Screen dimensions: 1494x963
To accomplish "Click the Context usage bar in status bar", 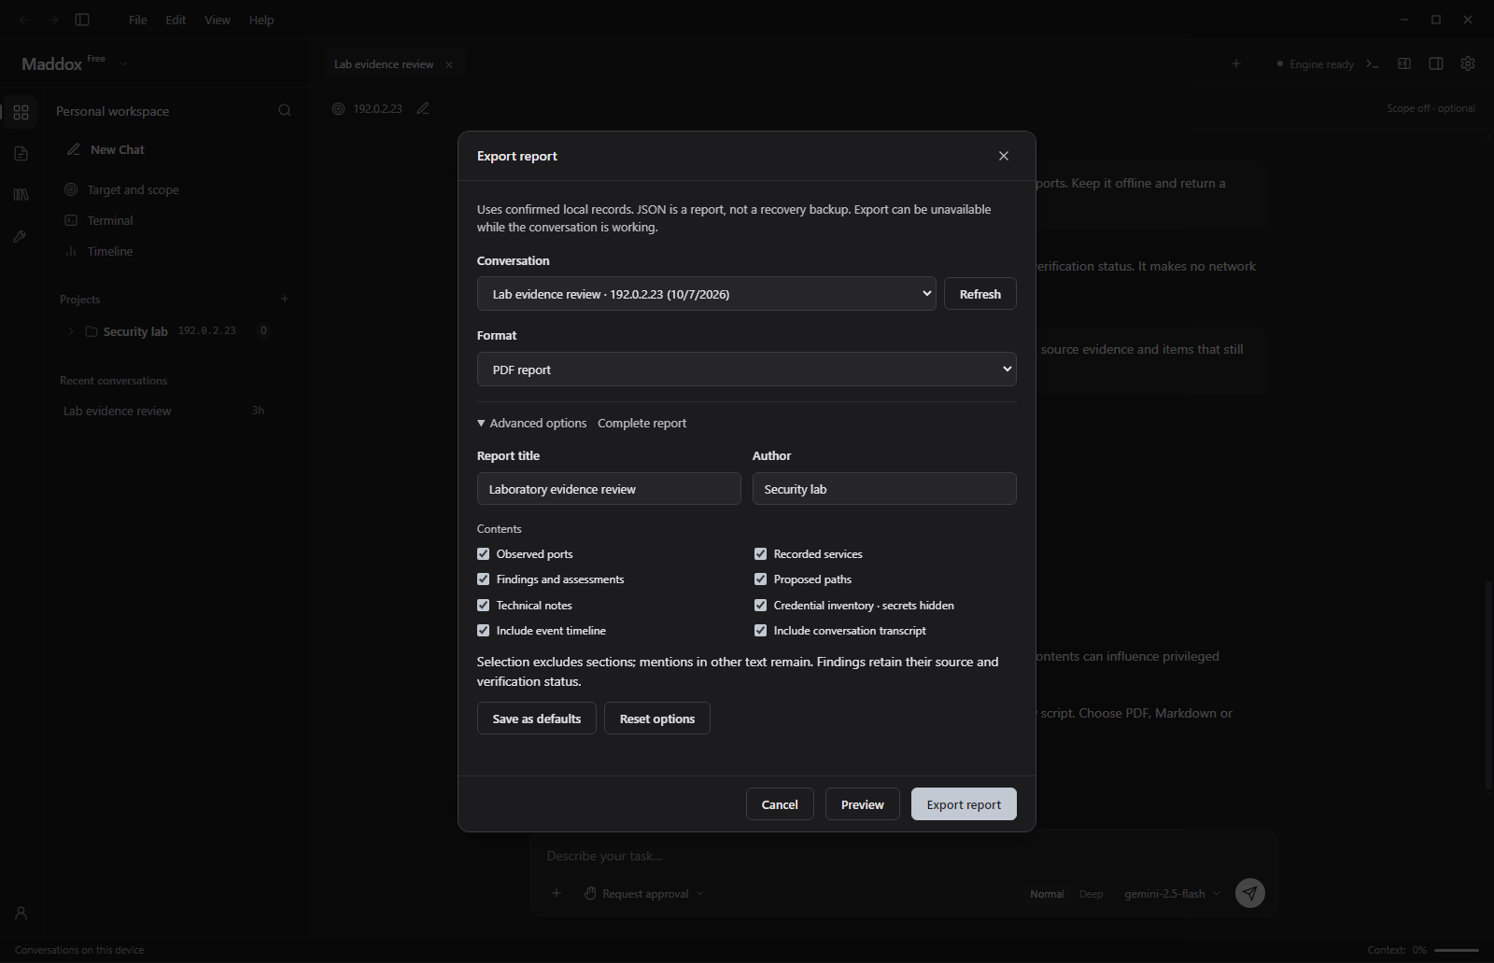I will pyautogui.click(x=1457, y=950).
